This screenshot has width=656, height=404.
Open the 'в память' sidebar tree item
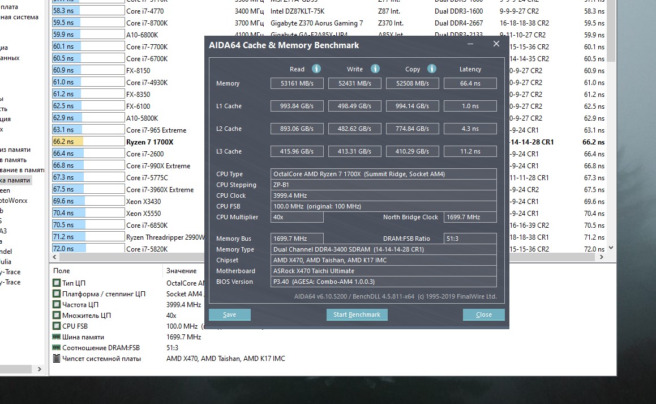coord(14,160)
